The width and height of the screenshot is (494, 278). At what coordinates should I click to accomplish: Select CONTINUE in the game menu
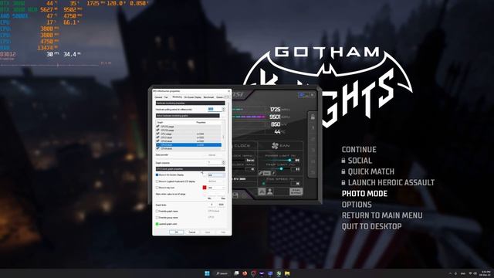tap(359, 150)
